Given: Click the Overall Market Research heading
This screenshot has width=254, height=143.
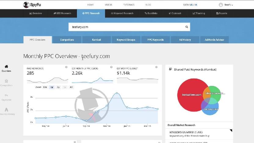Looking at the screenshot, I should pos(181,125).
